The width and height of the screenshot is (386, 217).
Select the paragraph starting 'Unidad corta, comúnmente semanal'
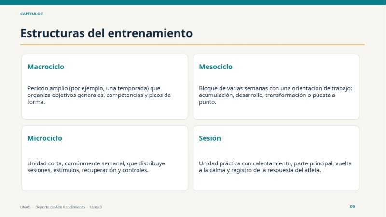[x=96, y=167]
